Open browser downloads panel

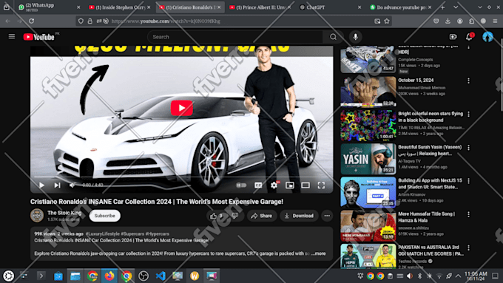[x=448, y=21]
